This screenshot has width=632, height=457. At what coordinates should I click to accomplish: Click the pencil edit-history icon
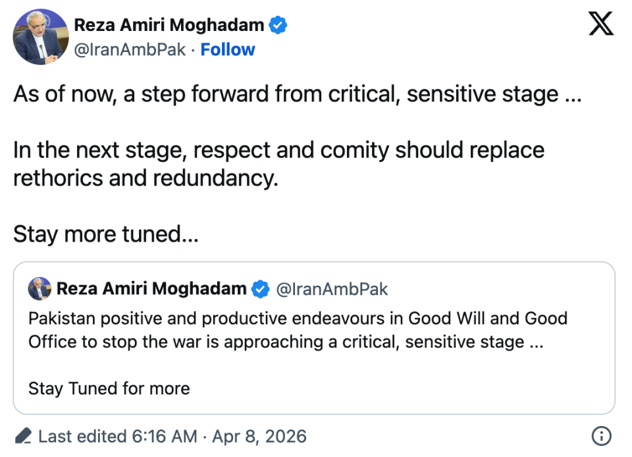23,436
